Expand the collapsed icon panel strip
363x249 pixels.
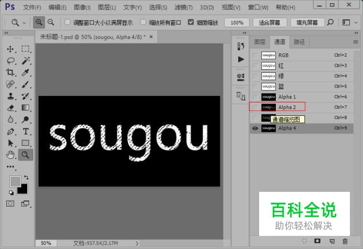click(x=244, y=33)
